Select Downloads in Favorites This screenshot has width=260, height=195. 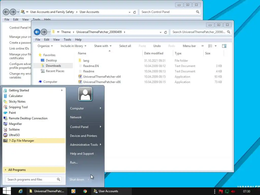[x=53, y=66]
